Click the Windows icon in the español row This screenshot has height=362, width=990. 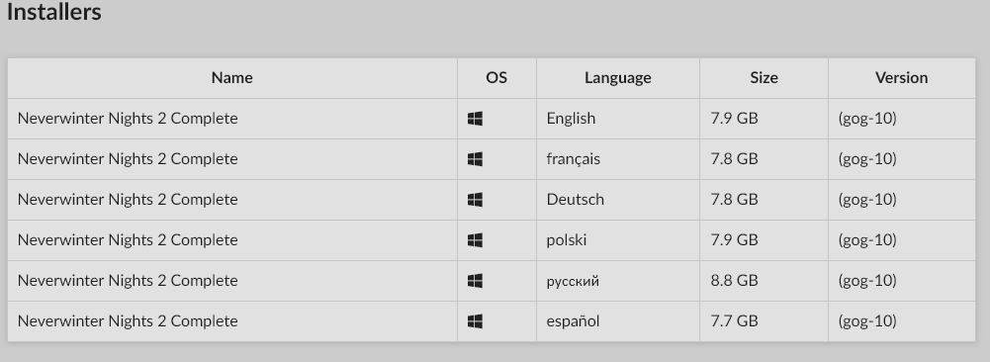[475, 321]
